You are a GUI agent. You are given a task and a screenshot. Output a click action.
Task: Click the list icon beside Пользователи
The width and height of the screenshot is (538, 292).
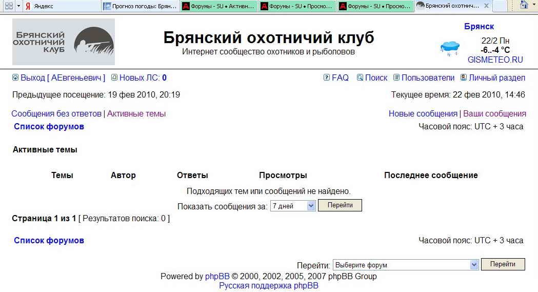click(396, 78)
